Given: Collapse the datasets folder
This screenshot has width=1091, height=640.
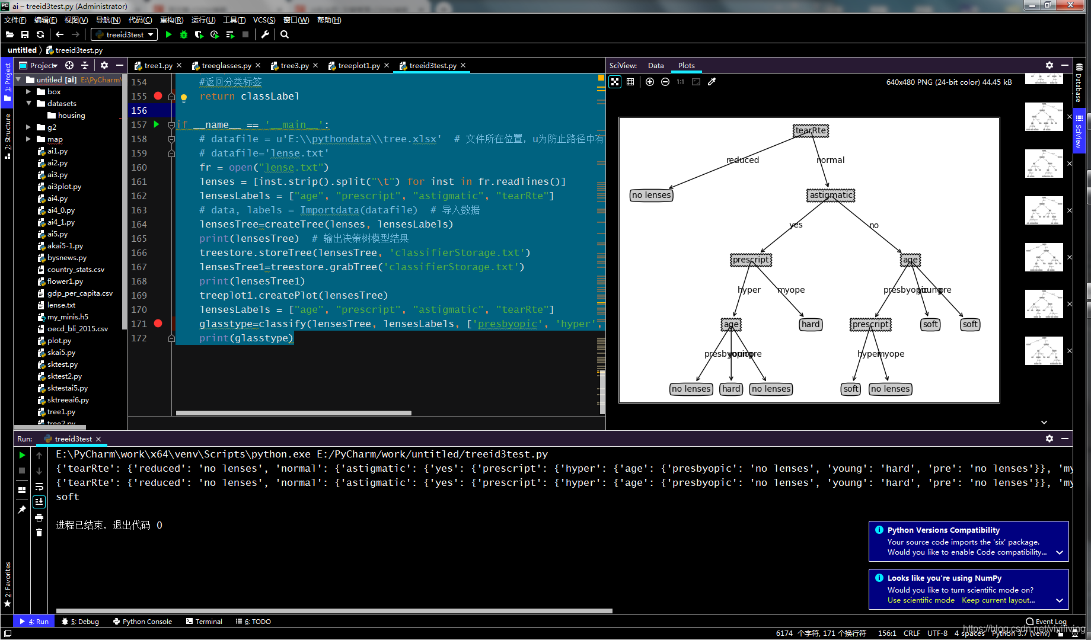Looking at the screenshot, I should coord(28,103).
